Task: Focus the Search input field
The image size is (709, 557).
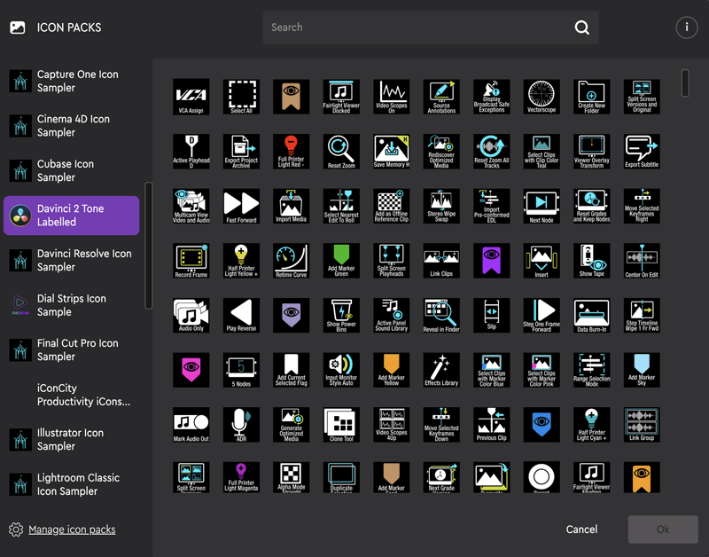Action: coord(431,27)
